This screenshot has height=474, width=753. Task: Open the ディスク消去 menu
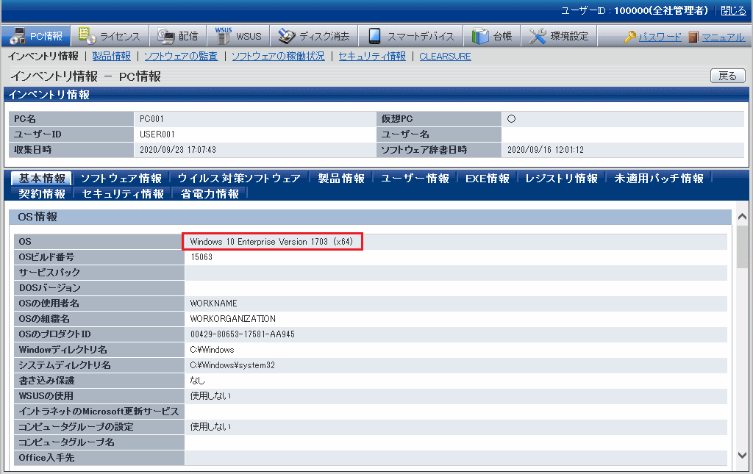(314, 35)
